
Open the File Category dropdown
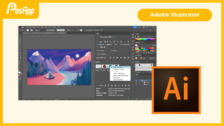102,51
